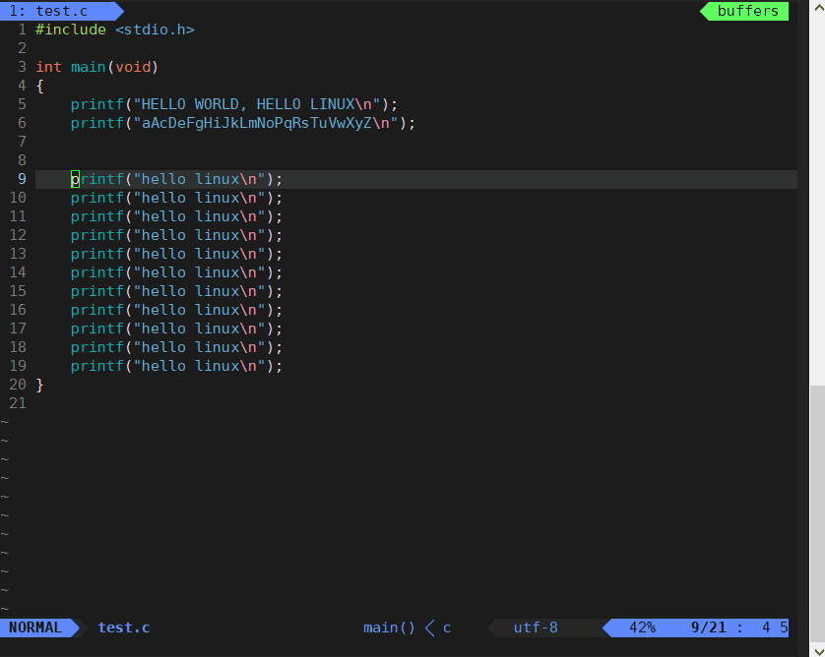Click printf on line 6
This screenshot has height=657, width=825.
97,123
